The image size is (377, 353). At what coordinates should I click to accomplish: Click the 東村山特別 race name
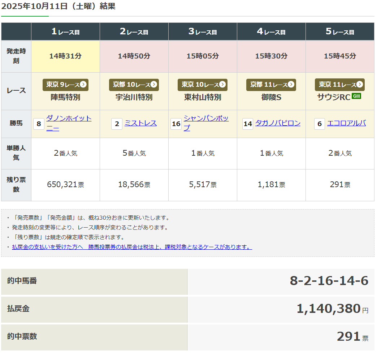point(203,97)
